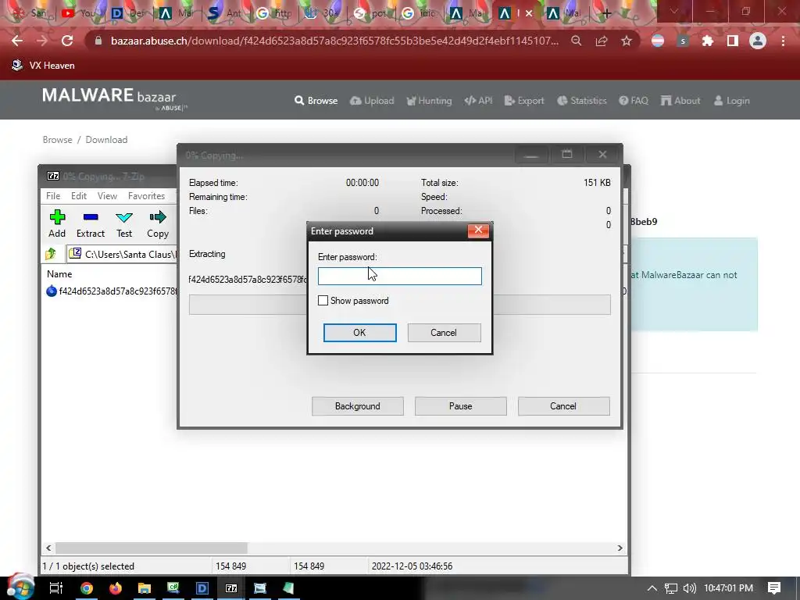Click the MALWARE bazaar logo
This screenshot has height=600, width=800.
coord(115,98)
